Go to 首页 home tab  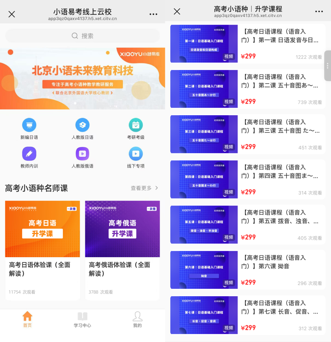pyautogui.click(x=27, y=319)
